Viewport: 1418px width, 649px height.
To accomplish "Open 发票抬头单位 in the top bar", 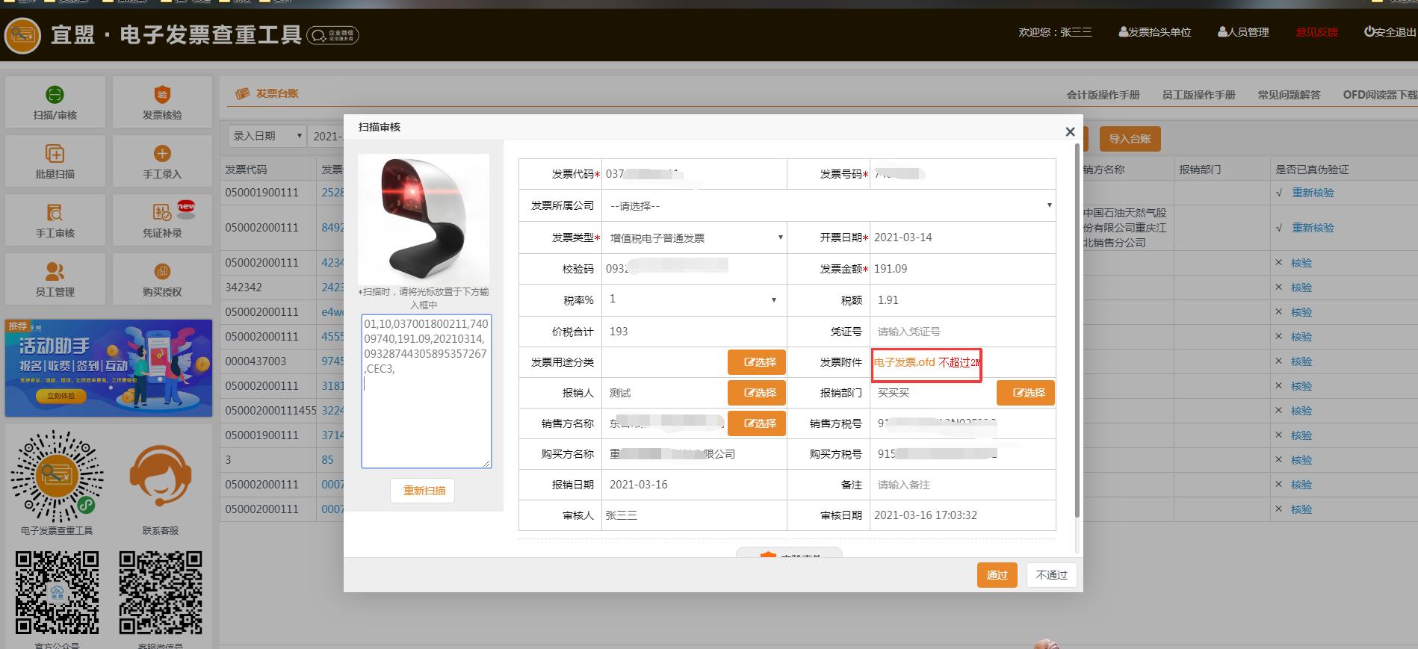I will [x=1155, y=32].
